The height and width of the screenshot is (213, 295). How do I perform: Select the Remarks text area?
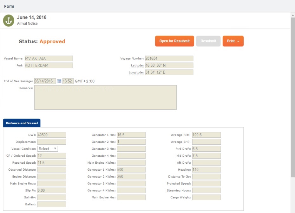[x=105, y=97]
